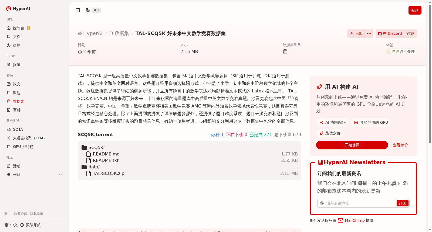
Task: Click the 已完成 271 stat
Action: click(261, 134)
